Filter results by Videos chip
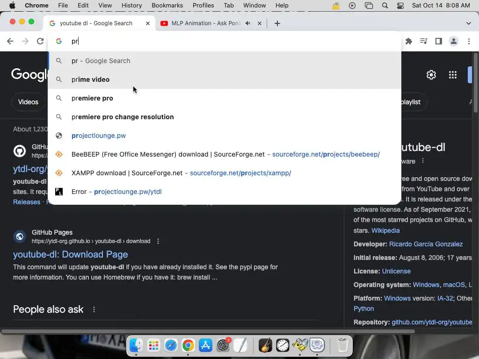The width and height of the screenshot is (479, 359). point(28,102)
